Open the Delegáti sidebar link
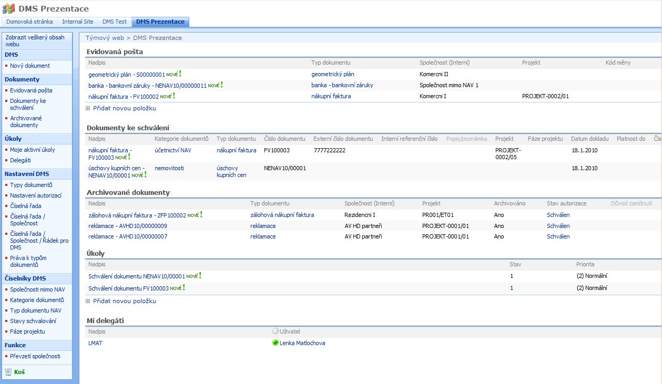This screenshot has height=384, width=662. pyautogui.click(x=21, y=160)
